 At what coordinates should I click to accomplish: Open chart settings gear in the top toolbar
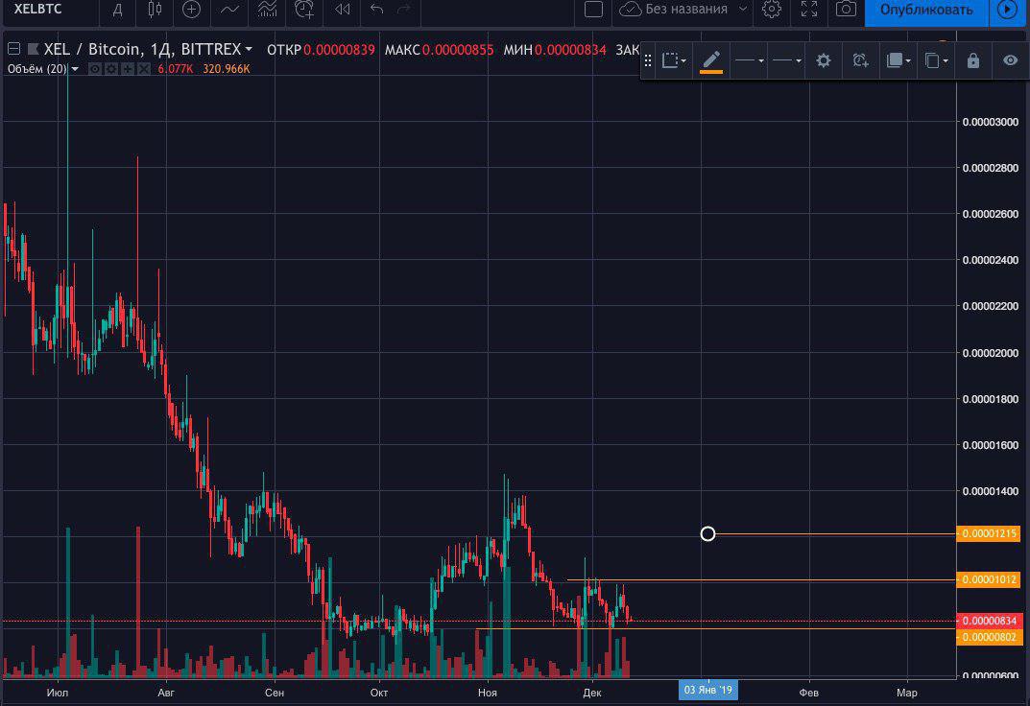point(771,10)
